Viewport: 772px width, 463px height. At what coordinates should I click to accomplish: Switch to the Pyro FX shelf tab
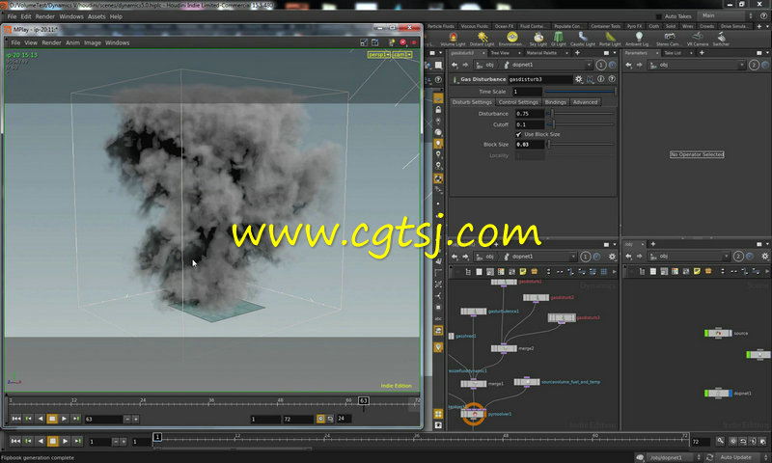pos(635,26)
